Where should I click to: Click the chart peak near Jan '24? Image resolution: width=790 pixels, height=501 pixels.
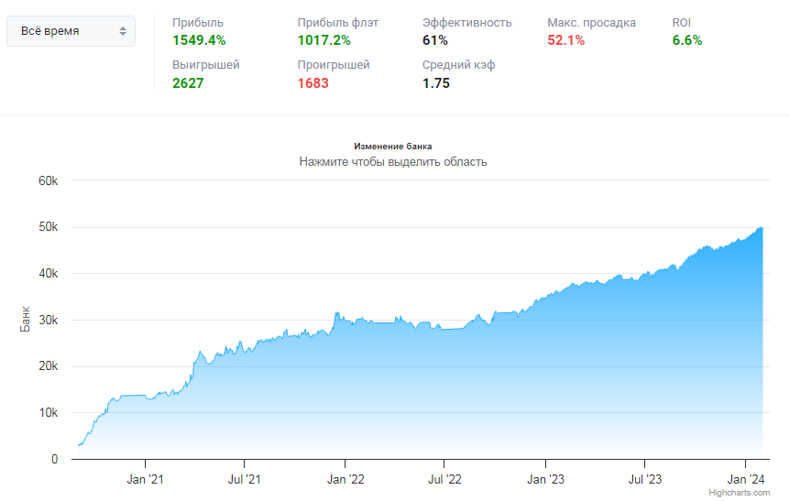[762, 228]
